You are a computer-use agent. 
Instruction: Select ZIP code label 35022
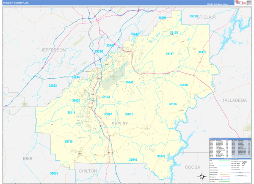[53, 85]
